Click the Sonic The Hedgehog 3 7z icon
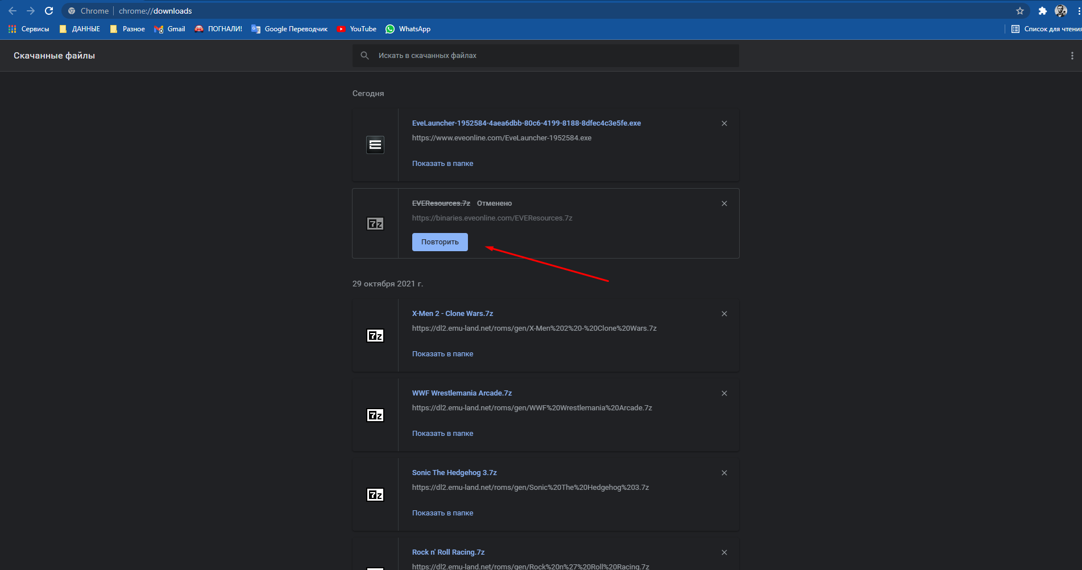The image size is (1082, 570). pyautogui.click(x=375, y=495)
